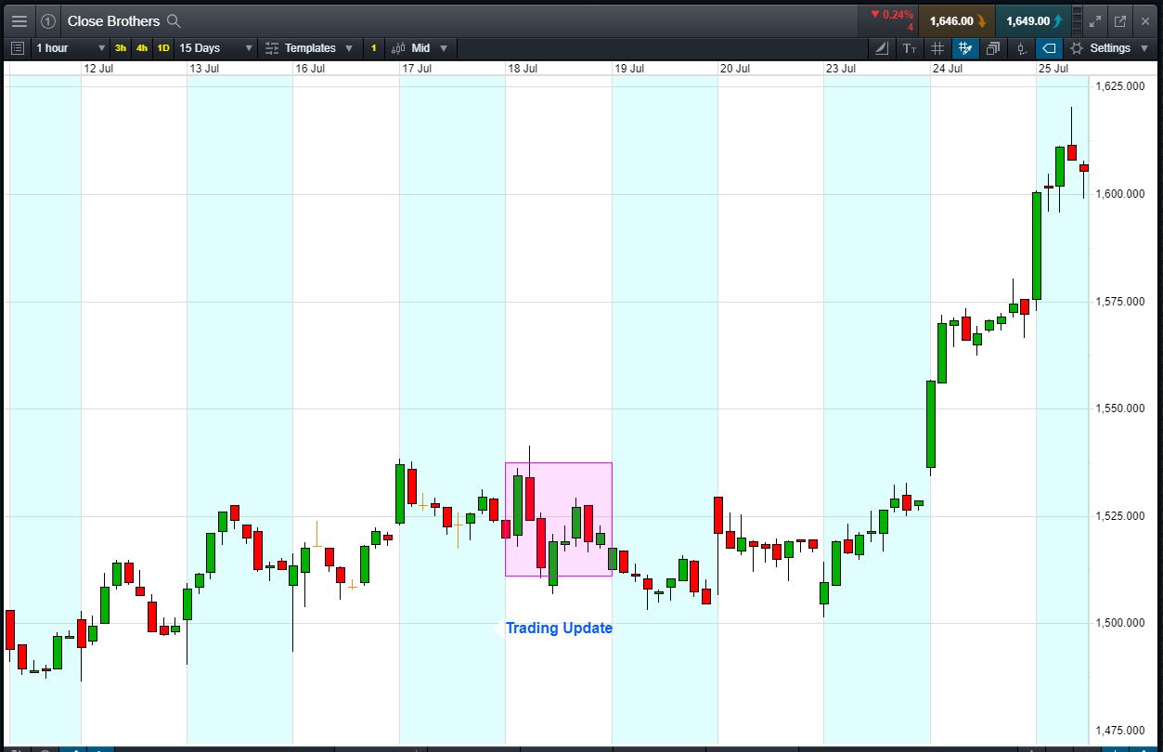Click the 1,649.00 buy price button
The image size is (1163, 752).
tap(1034, 20)
